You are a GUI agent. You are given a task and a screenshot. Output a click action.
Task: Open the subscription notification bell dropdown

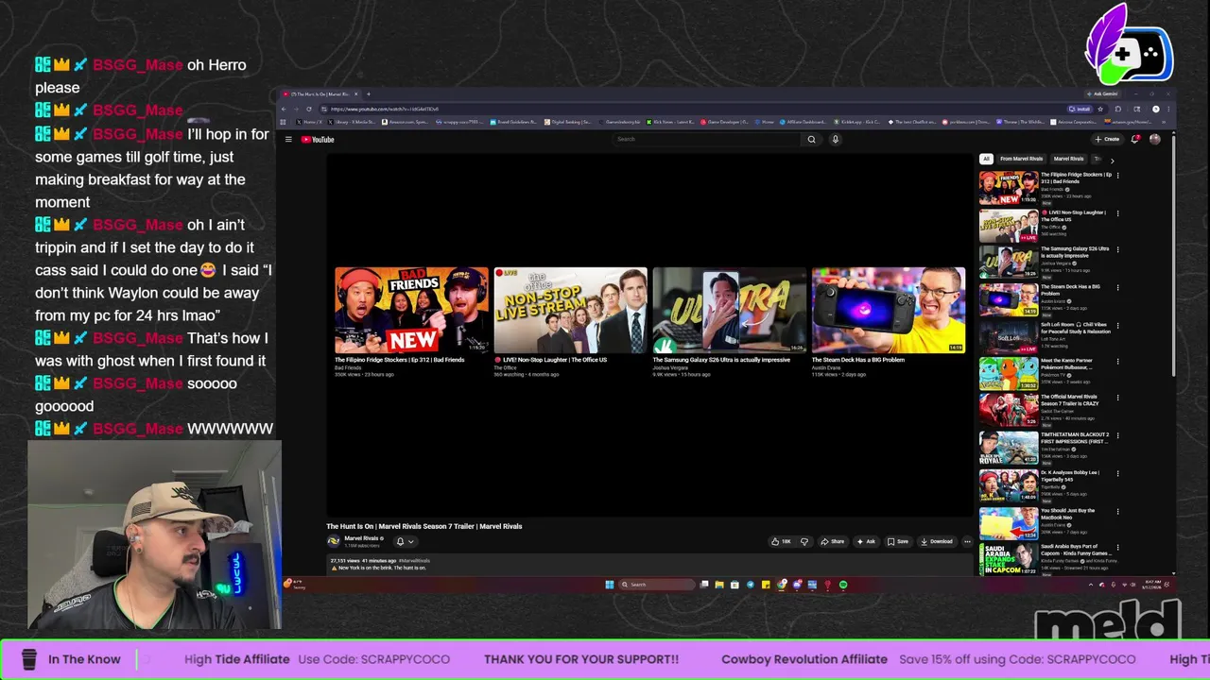coord(405,541)
